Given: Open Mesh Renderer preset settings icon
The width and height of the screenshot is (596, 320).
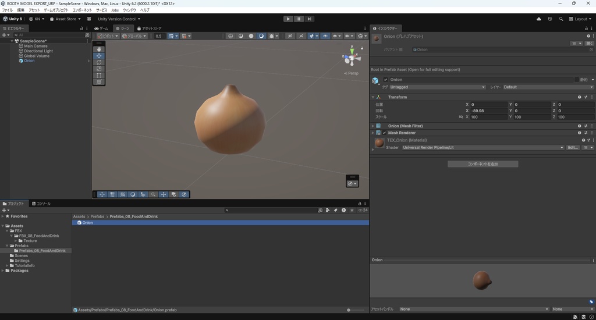Looking at the screenshot, I should tap(586, 133).
